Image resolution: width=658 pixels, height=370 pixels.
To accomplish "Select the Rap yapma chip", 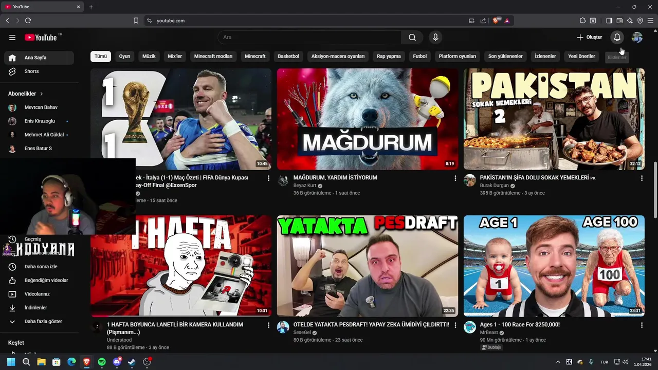I will 389,57.
